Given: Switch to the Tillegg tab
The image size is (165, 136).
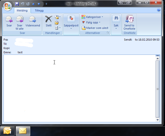Looking at the screenshot, I should click(x=39, y=10).
